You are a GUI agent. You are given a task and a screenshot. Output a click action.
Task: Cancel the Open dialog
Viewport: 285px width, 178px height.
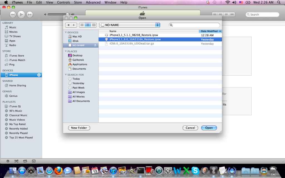point(190,128)
